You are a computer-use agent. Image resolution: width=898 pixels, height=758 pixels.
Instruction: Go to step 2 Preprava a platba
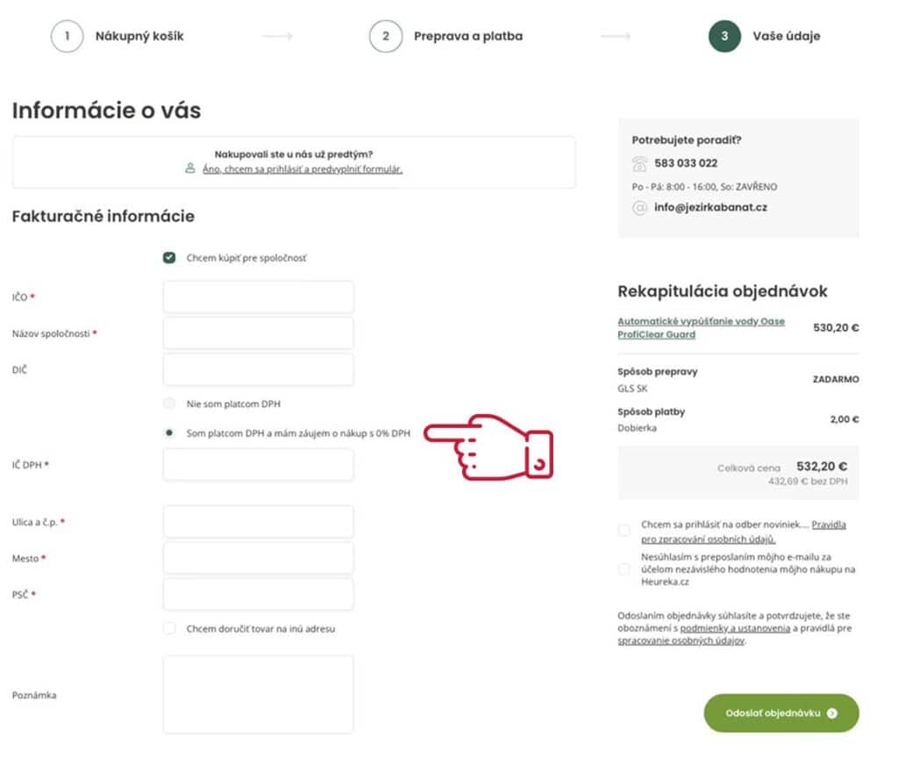(446, 37)
